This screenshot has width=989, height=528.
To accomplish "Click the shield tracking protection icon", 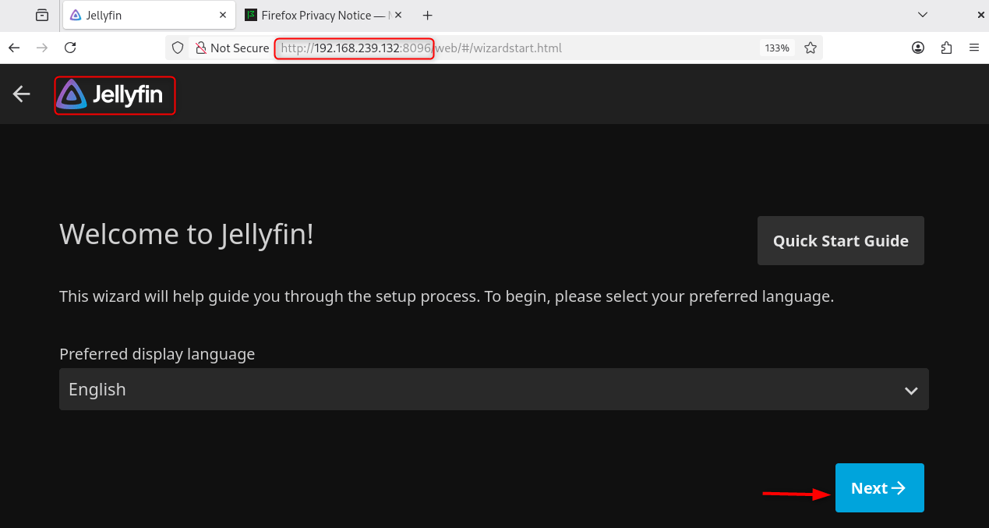I will coord(178,48).
